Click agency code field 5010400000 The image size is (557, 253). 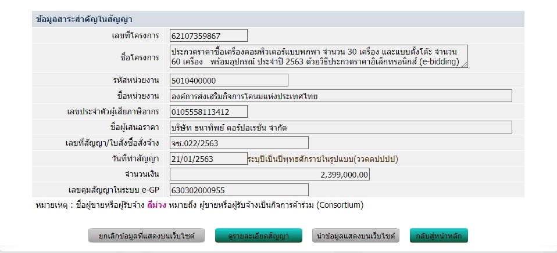228,81
